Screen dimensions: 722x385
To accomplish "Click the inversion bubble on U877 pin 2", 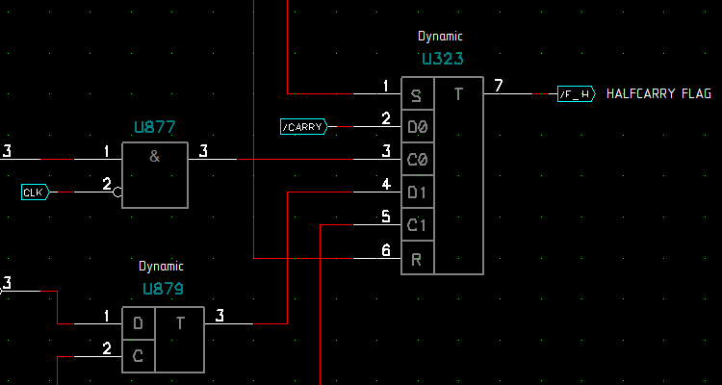I will tap(117, 192).
